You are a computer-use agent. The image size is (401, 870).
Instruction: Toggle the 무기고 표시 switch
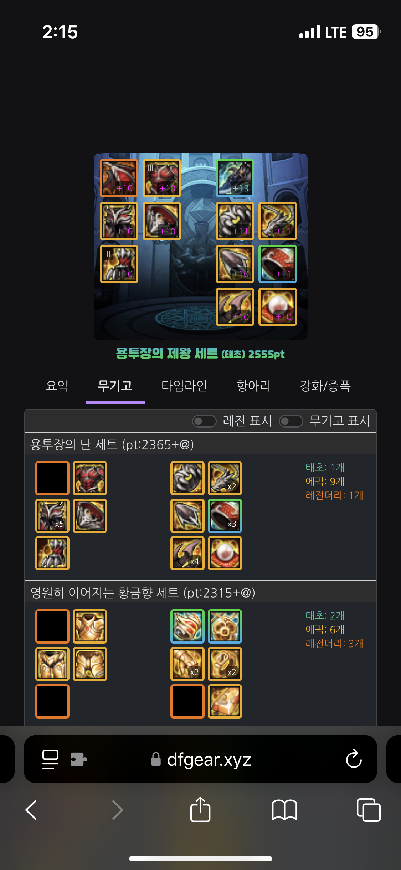[291, 421]
